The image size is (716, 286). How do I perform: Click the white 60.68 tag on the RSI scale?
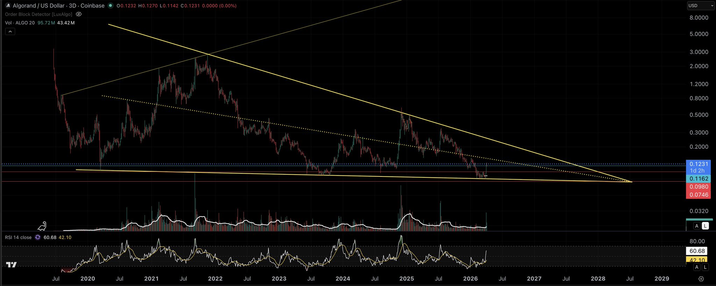point(697,251)
